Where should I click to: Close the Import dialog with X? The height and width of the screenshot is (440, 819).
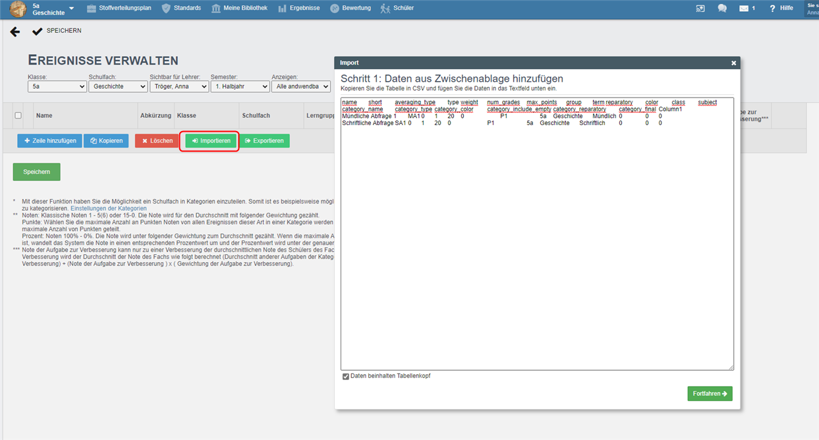click(733, 63)
